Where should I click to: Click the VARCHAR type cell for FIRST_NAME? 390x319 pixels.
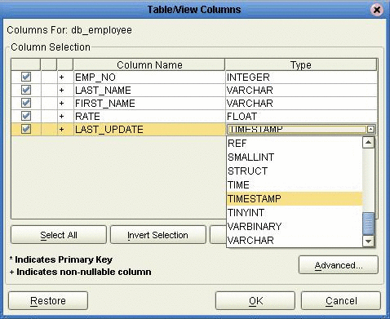(301, 104)
